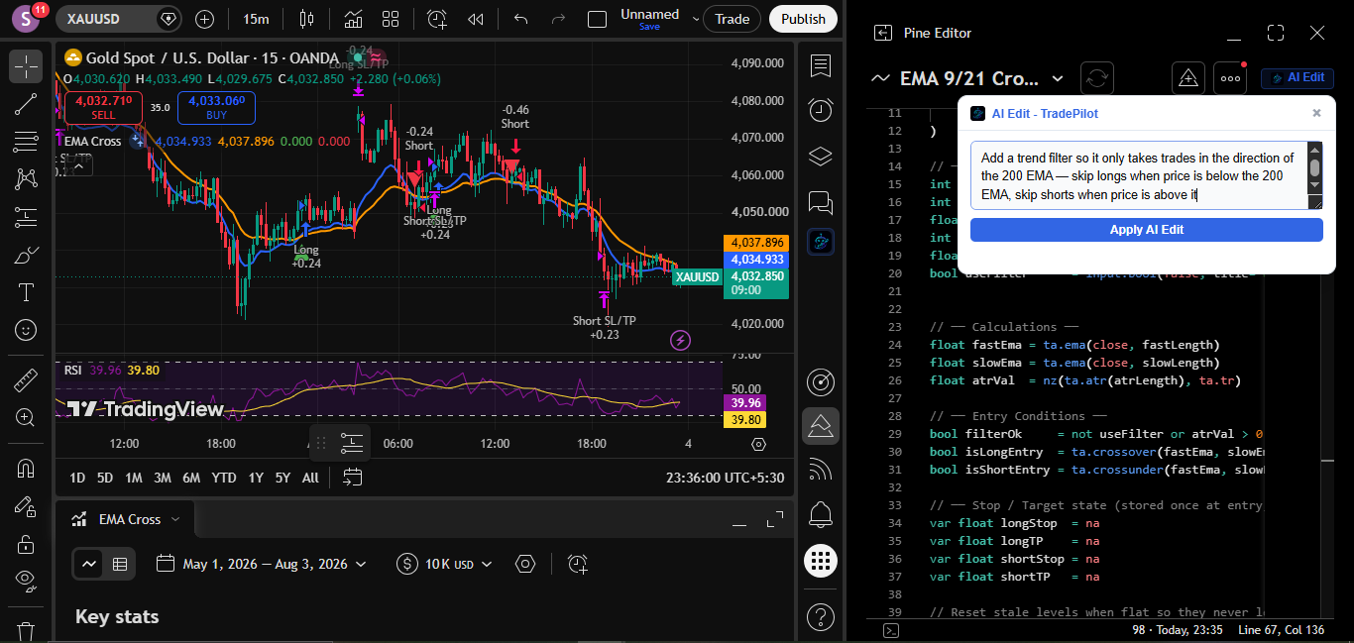Click the SELL 4,032.71 button

point(103,107)
